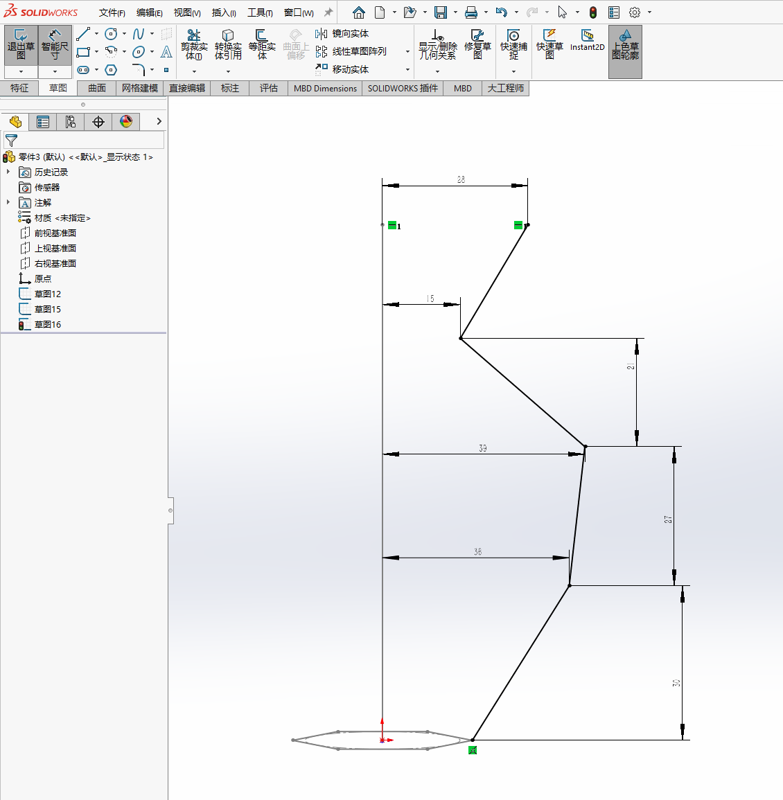Switch to the 特征 features tab
Viewport: 783px width, 800px height.
click(x=19, y=88)
